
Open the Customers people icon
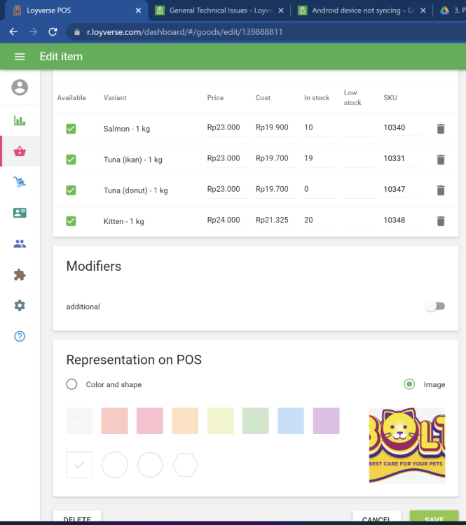[x=20, y=244]
